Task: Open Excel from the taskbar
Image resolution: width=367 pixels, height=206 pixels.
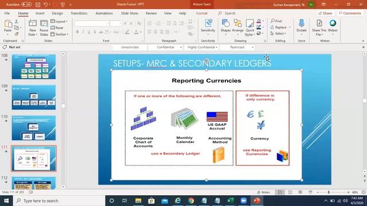Action: 231,201
